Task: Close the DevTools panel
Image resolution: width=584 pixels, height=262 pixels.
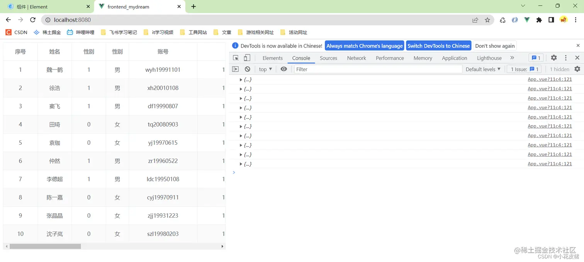Action: (577, 58)
